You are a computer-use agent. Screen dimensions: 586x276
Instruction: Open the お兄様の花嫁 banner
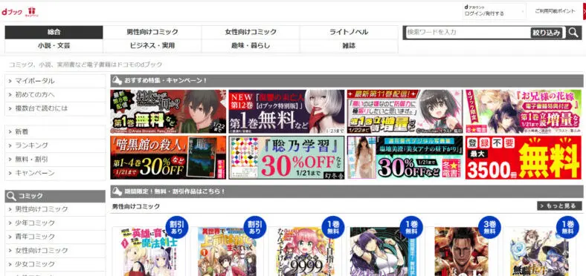524,111
